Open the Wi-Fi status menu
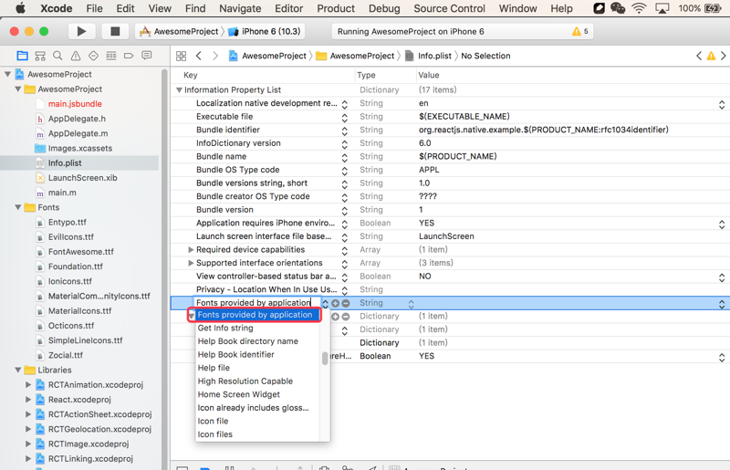Screen dimensions: 730x470 click(640, 8)
